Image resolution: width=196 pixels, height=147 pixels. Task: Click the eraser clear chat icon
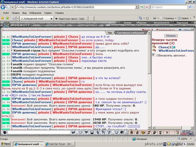(81, 132)
